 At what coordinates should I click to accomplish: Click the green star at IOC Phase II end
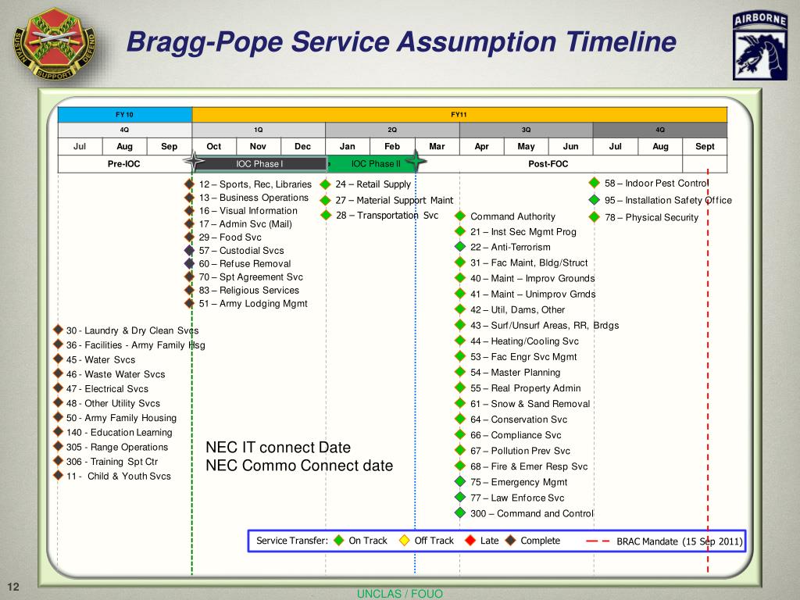click(416, 161)
